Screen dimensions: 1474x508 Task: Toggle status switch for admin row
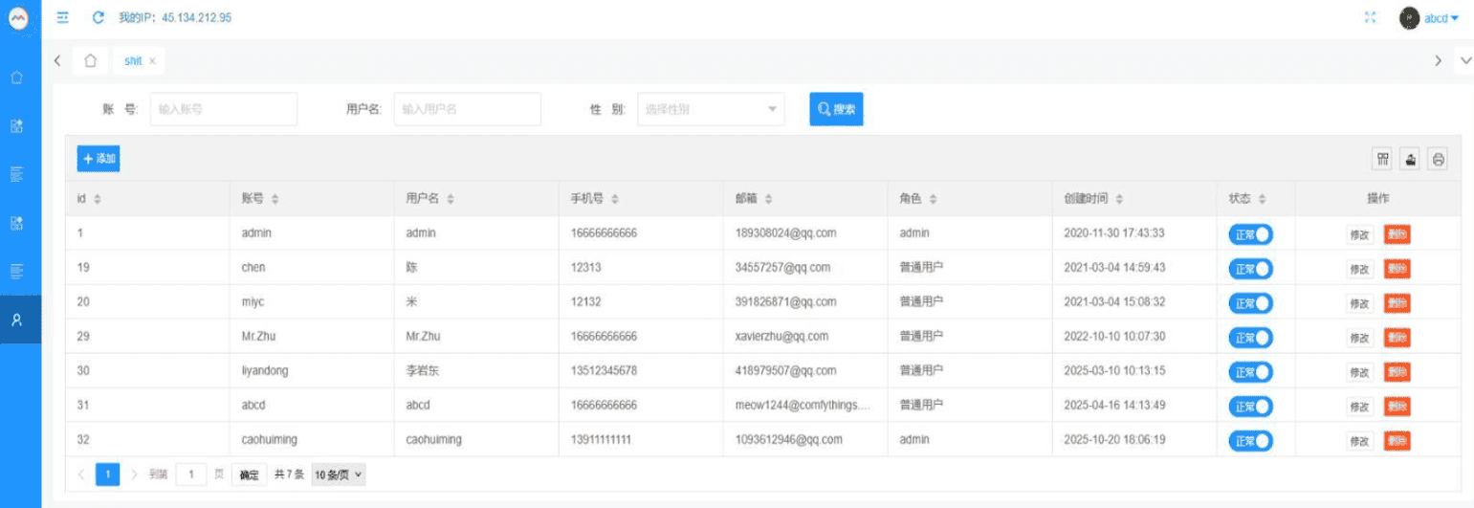click(x=1250, y=234)
